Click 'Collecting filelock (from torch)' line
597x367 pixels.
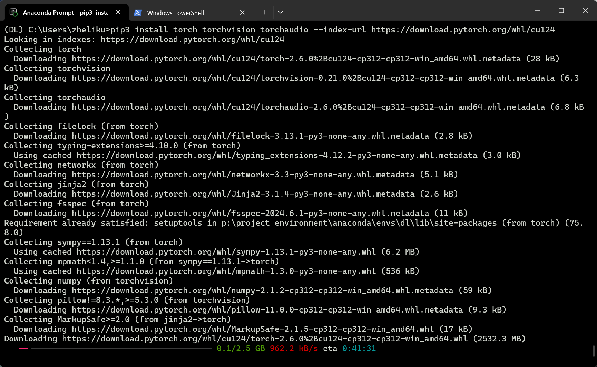click(x=81, y=126)
